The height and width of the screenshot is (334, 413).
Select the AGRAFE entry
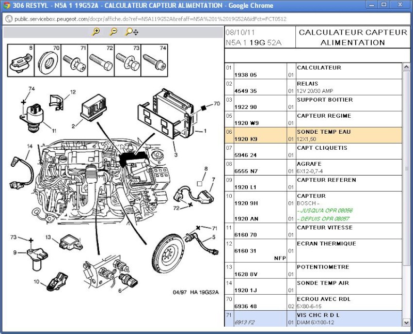[309, 164]
